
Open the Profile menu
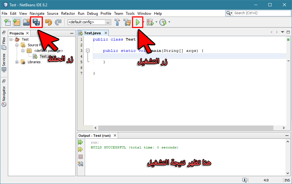click(x=106, y=14)
